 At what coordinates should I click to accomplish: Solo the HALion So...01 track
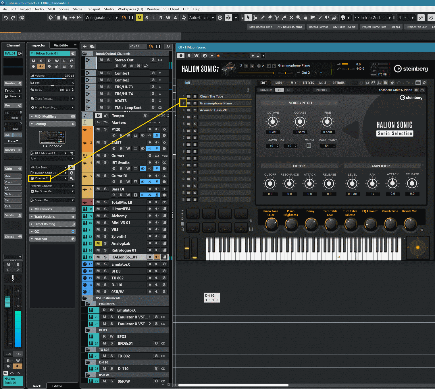105,257
